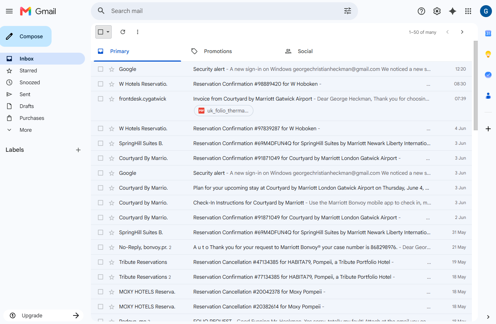Star the frontdesk.cygatwick invoice email
Image resolution: width=496 pixels, height=324 pixels.
tap(112, 99)
